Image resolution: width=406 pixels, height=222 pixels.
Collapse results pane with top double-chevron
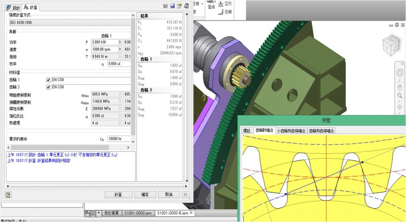coord(187,14)
